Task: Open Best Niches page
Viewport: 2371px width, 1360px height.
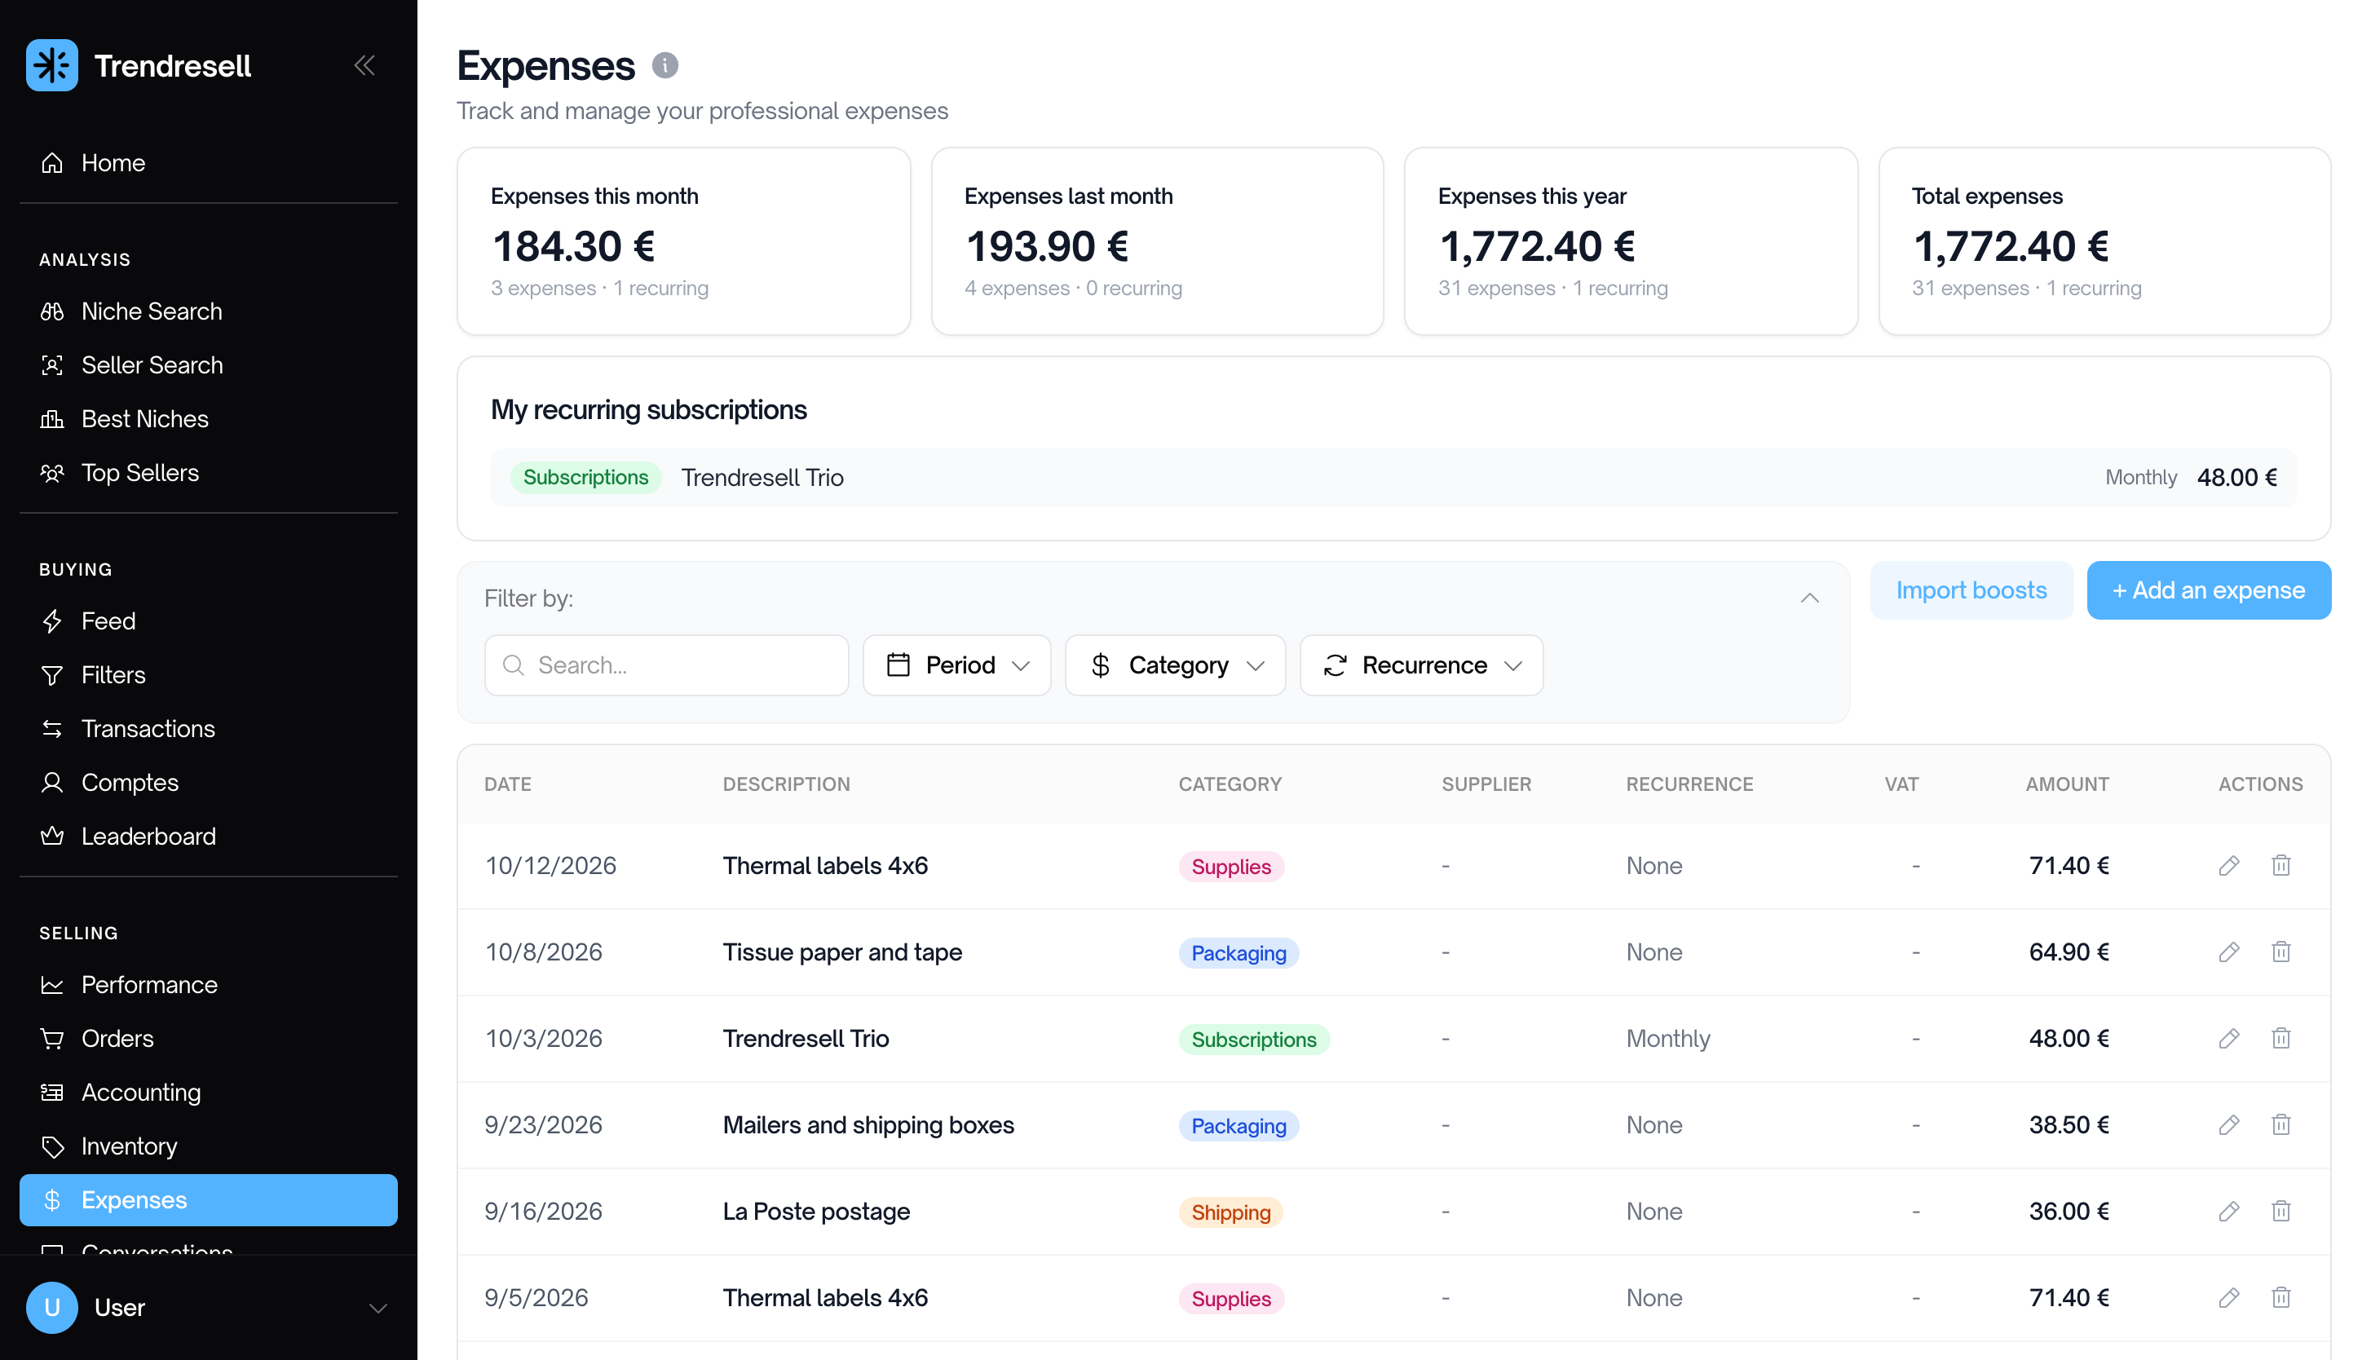Action: coord(208,418)
